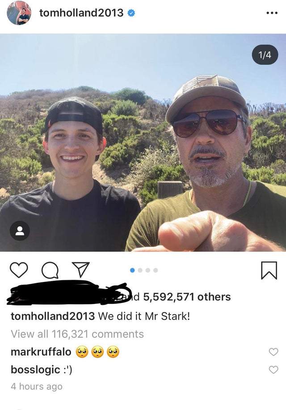Click the blue verified badge
286x410 pixels.
tap(131, 13)
